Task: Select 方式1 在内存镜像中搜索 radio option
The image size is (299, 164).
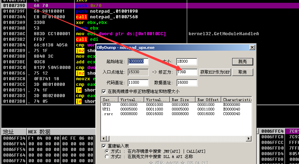Action: pos(107,151)
